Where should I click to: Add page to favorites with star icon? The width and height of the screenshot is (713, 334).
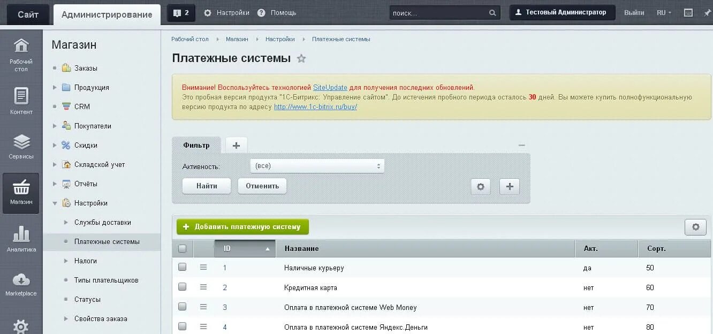point(301,58)
